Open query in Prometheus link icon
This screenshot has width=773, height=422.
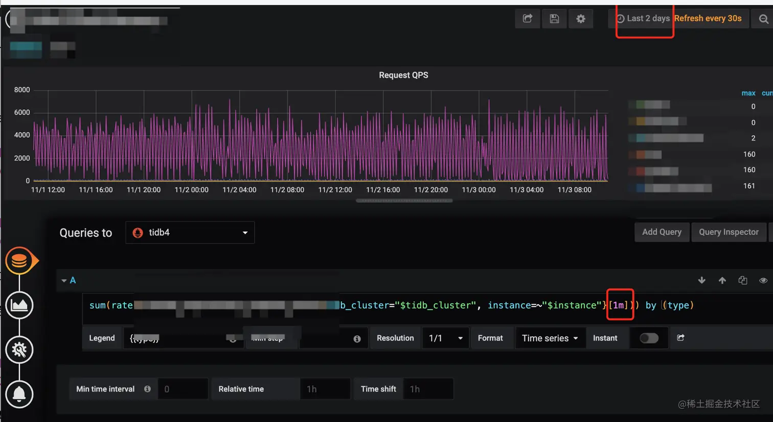680,338
